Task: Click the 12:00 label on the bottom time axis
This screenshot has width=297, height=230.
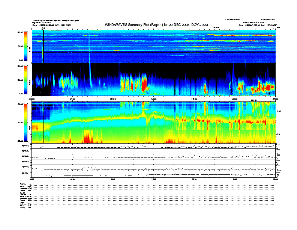Action: 154,179
